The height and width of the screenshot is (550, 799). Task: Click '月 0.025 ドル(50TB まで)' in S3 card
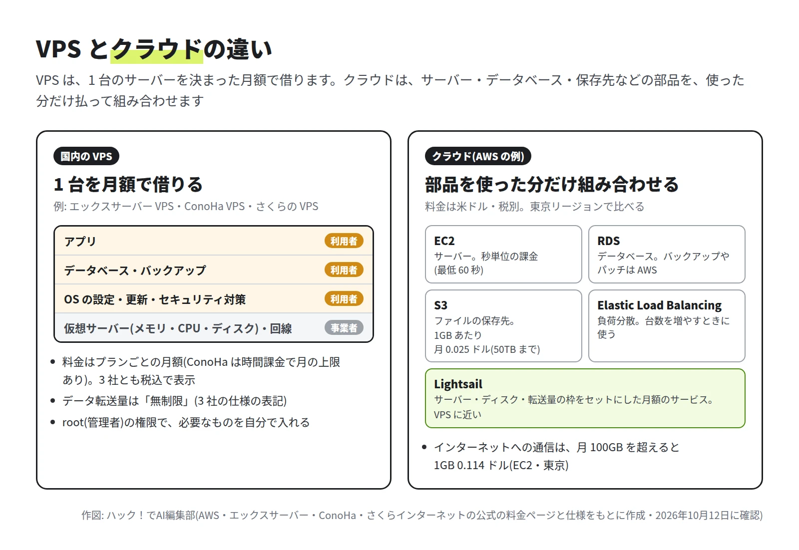[x=487, y=349]
